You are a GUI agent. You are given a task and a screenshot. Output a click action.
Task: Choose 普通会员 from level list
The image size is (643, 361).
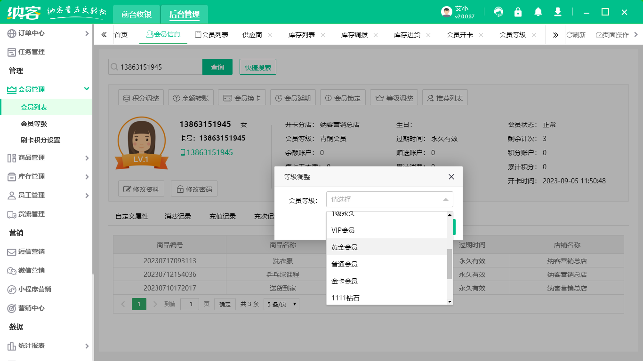click(386, 264)
